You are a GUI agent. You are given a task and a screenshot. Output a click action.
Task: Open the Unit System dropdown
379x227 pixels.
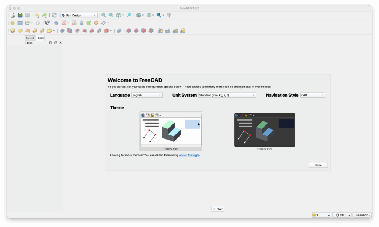pos(227,95)
